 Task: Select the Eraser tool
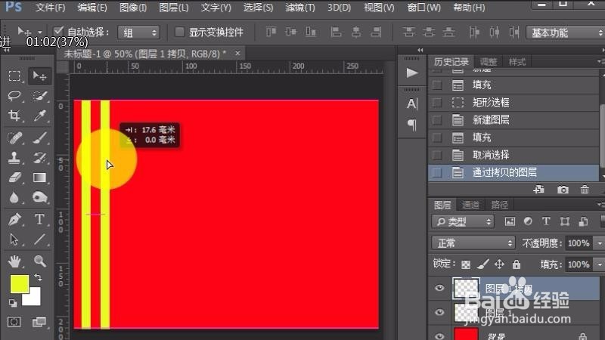pos(14,178)
